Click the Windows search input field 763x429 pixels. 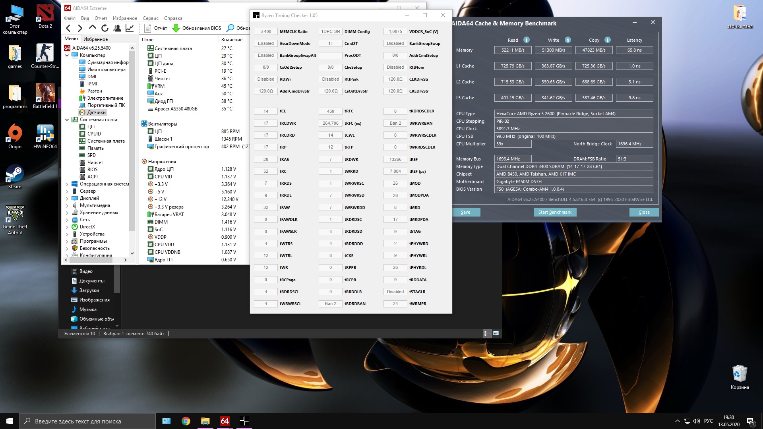(x=87, y=421)
